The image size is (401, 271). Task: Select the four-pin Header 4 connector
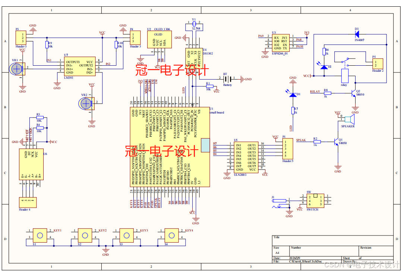pyautogui.click(x=28, y=202)
